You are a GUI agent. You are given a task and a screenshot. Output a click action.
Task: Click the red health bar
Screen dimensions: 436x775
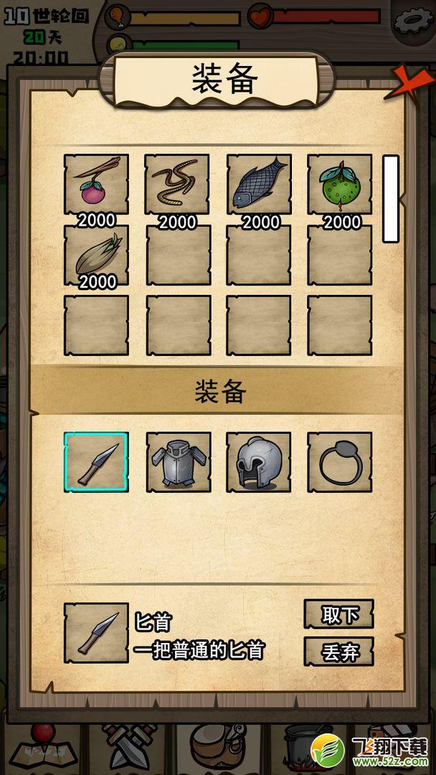tap(326, 17)
